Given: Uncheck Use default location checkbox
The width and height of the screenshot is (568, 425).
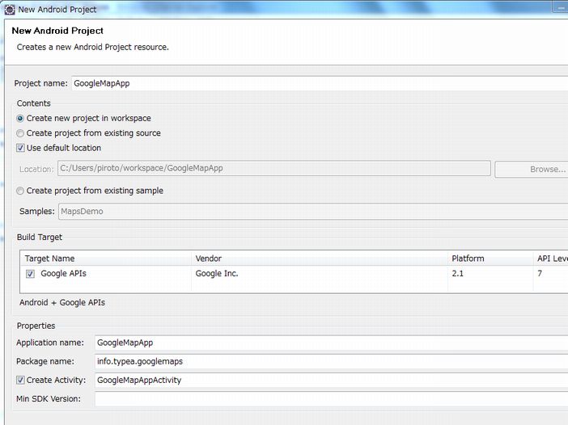Looking at the screenshot, I should [20, 149].
